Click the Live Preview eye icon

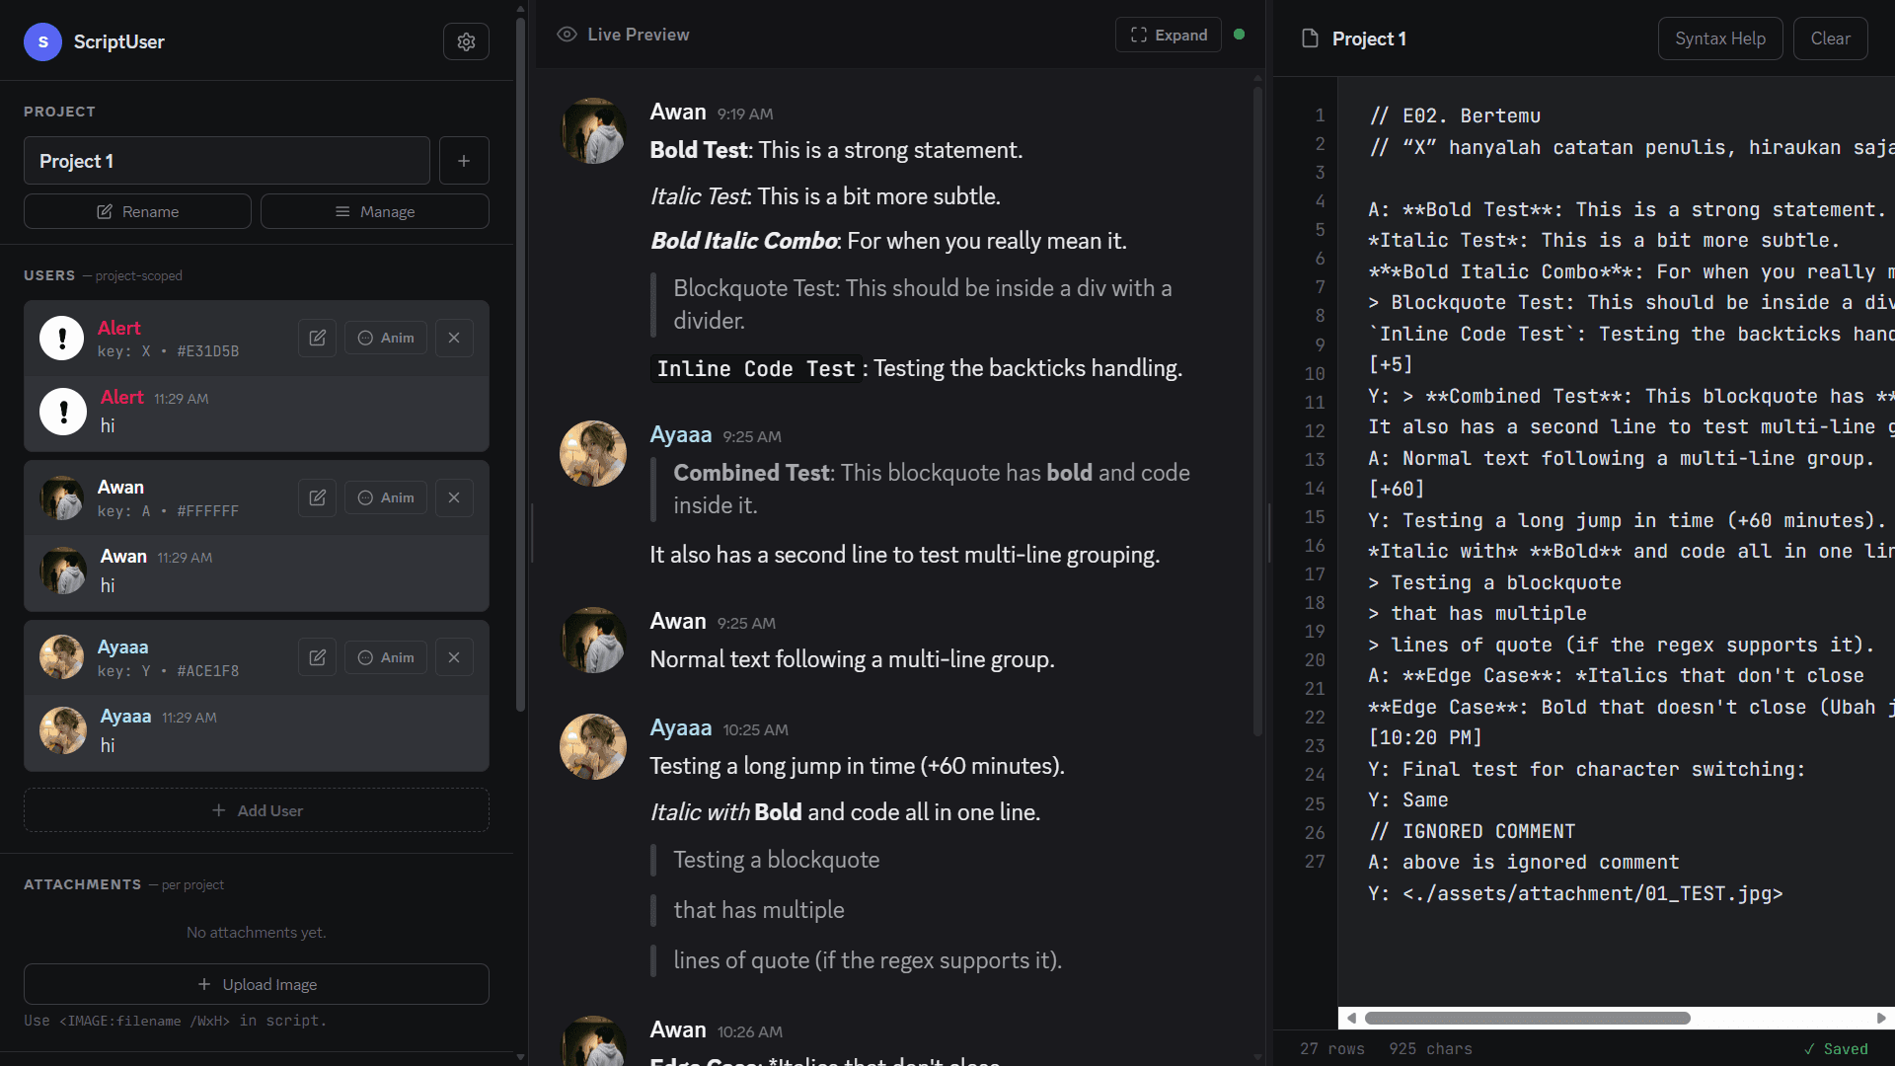[567, 34]
